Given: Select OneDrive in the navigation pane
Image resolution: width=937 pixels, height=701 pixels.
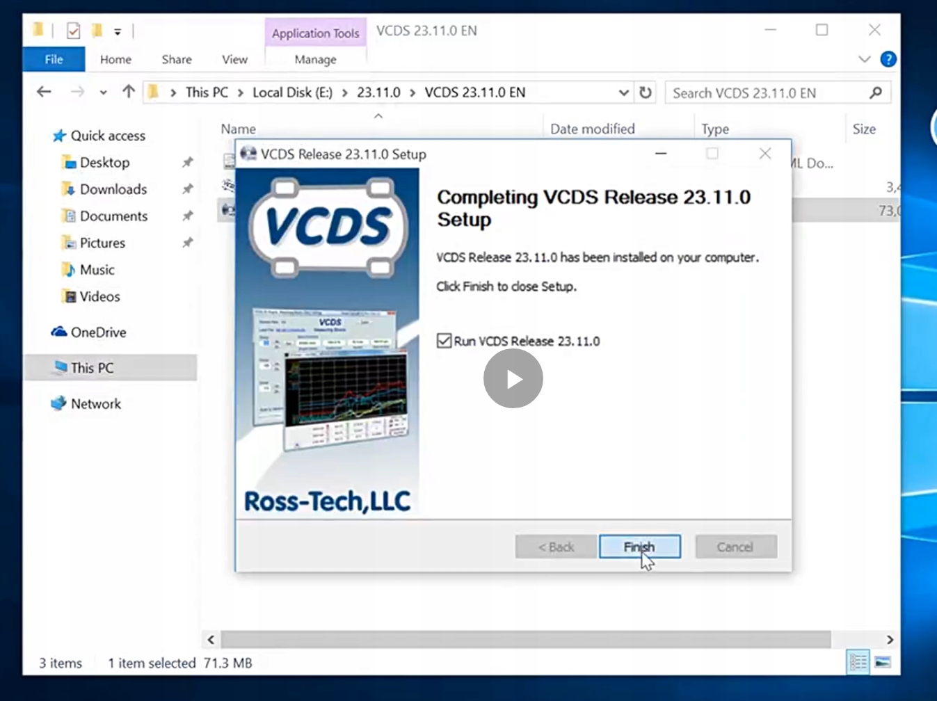Looking at the screenshot, I should tap(98, 332).
